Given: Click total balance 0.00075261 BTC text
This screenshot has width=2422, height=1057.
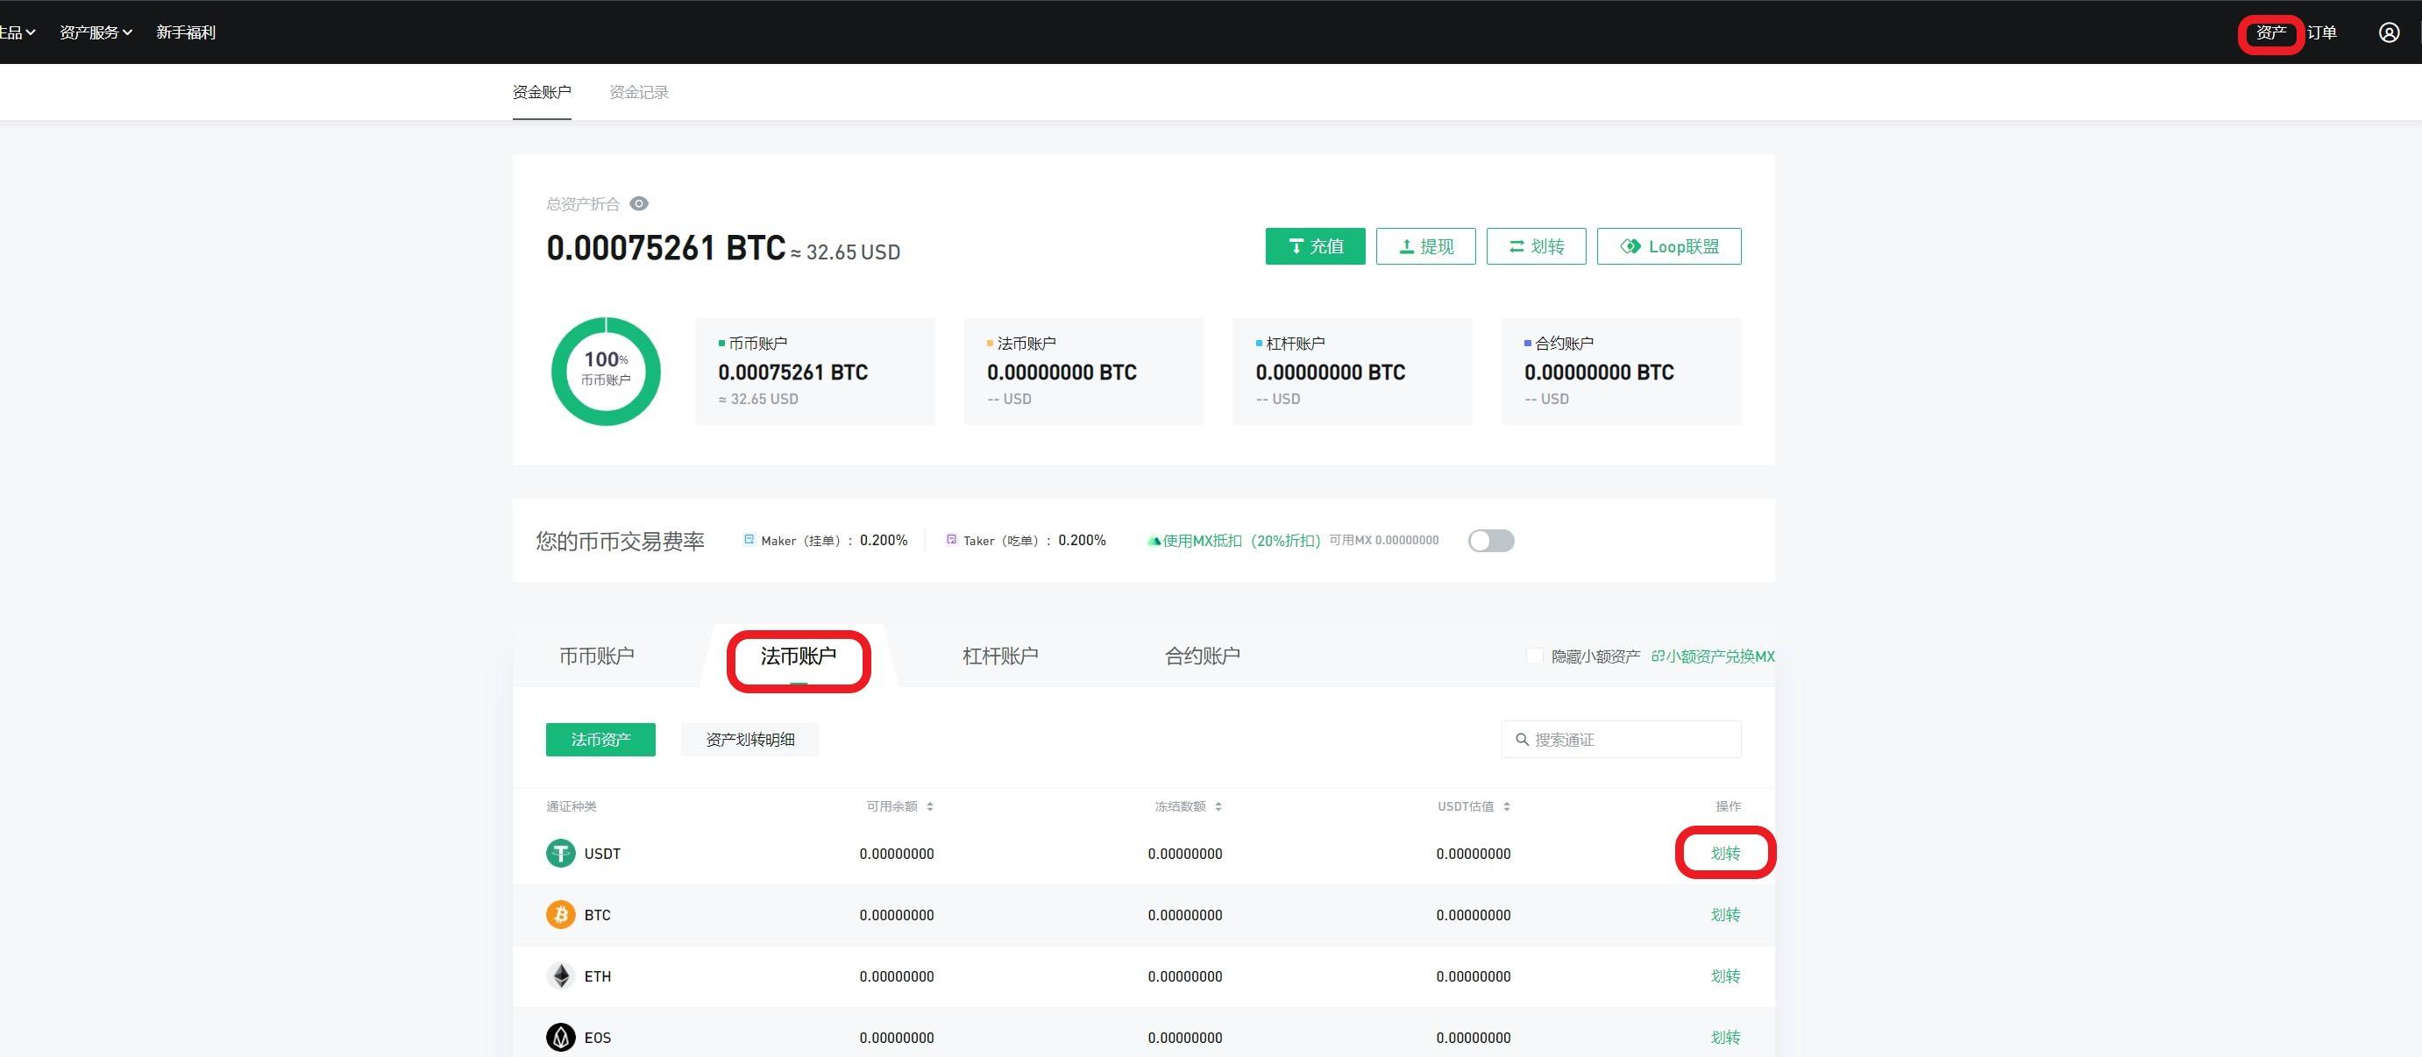Looking at the screenshot, I should [x=665, y=248].
